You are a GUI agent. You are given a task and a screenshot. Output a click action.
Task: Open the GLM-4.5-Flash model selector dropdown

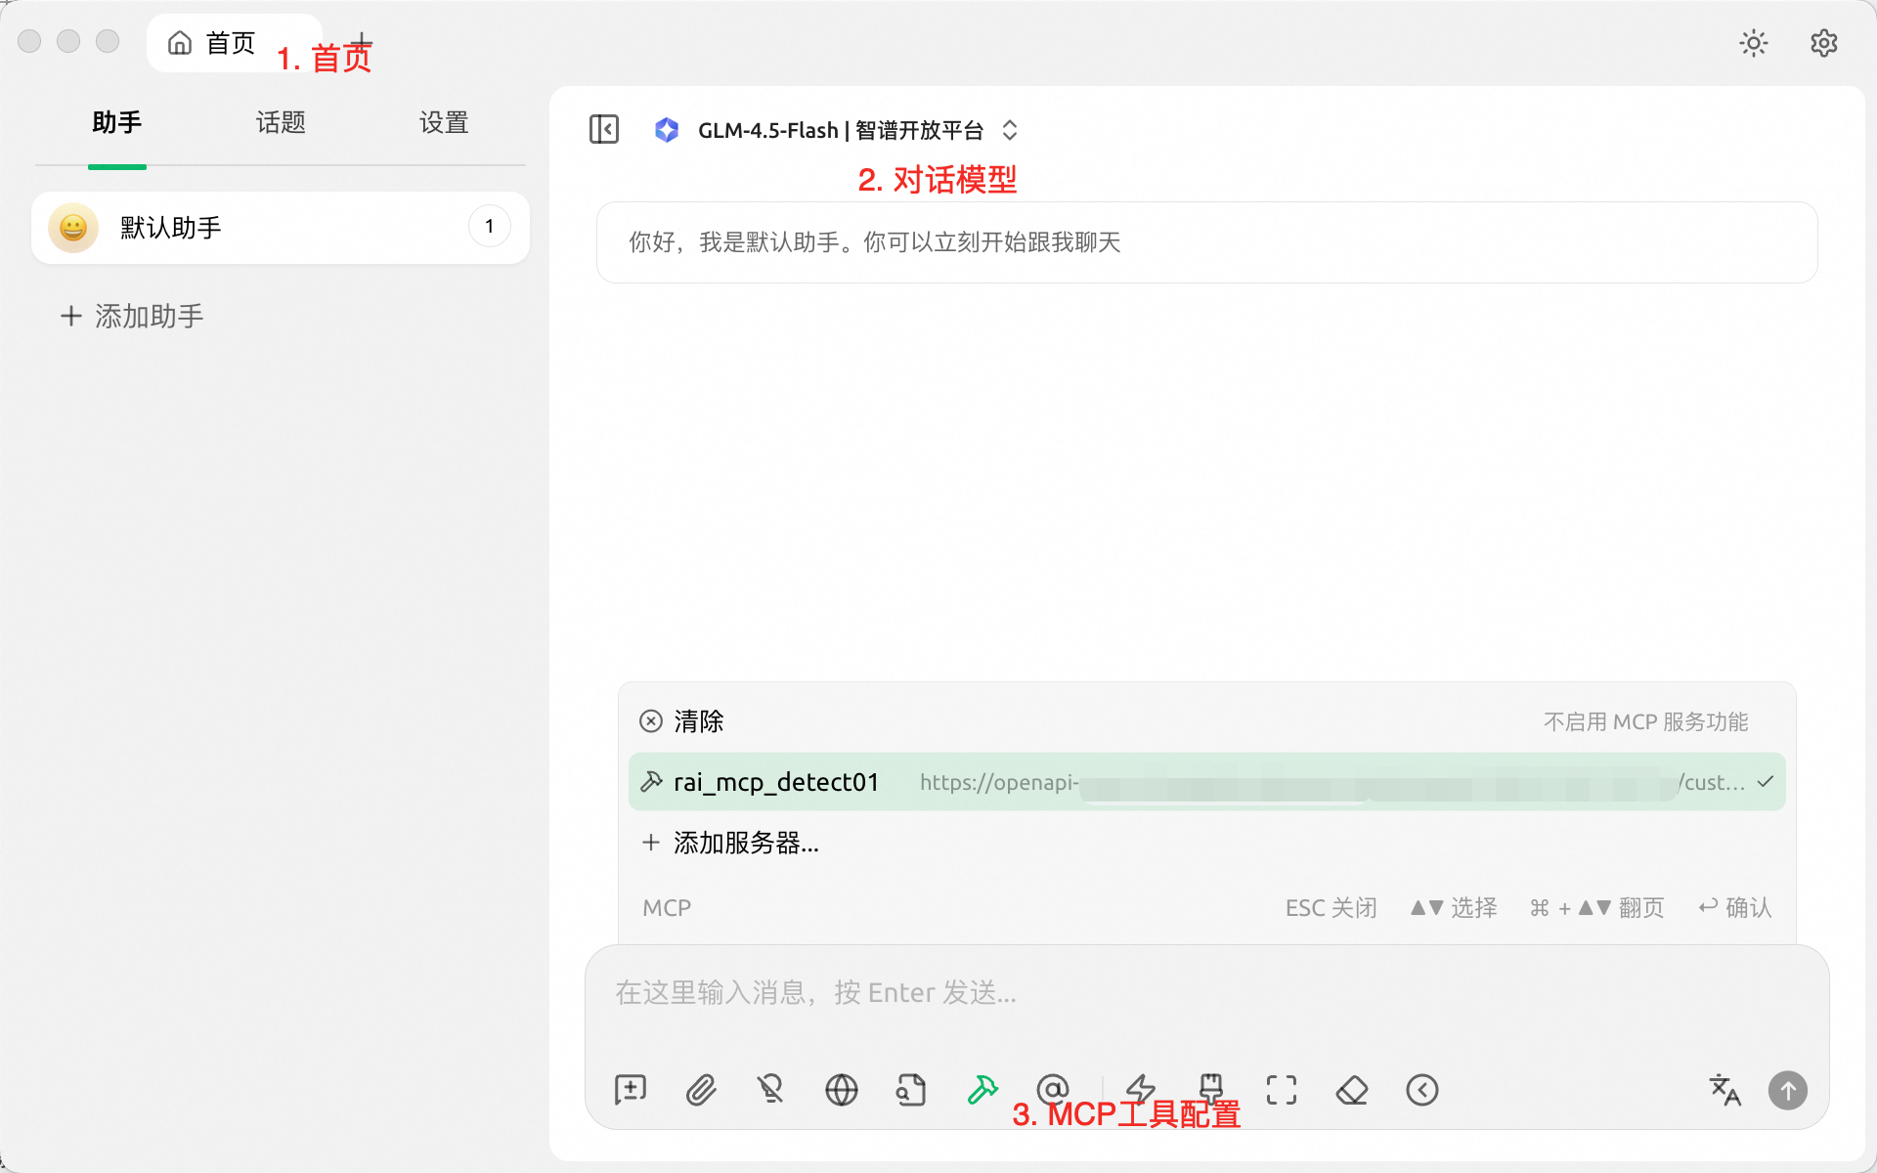(839, 130)
